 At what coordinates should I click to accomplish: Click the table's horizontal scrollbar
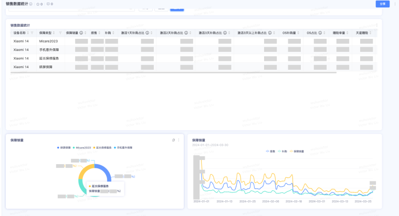point(105,73)
